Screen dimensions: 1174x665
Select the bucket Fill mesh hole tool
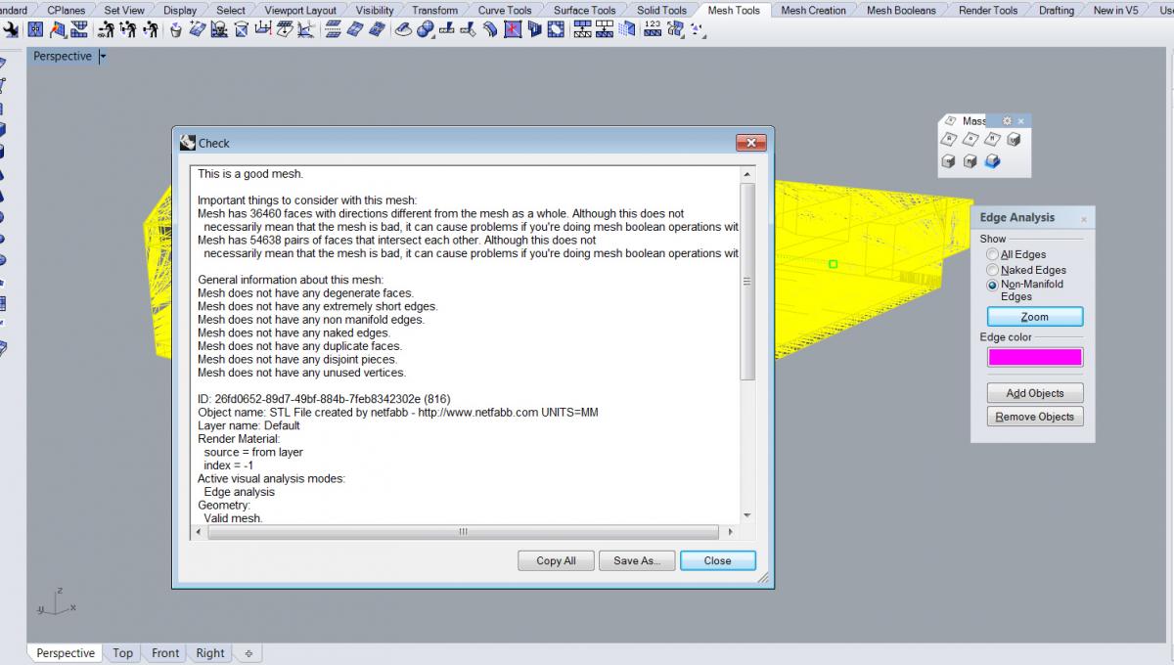point(175,30)
